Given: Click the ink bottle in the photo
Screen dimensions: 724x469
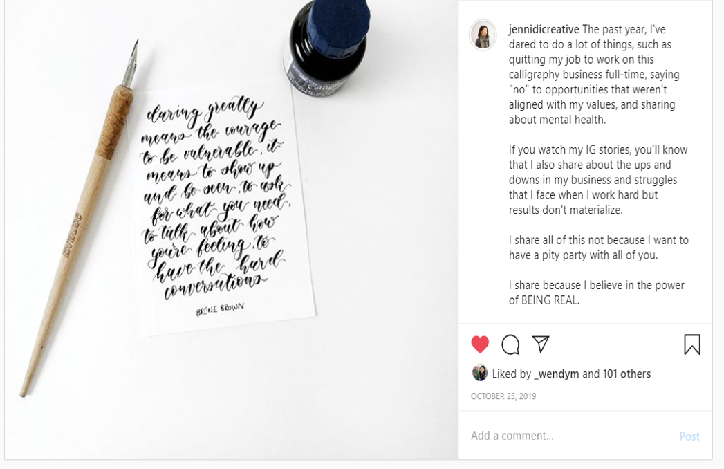Looking at the screenshot, I should pos(327,47).
